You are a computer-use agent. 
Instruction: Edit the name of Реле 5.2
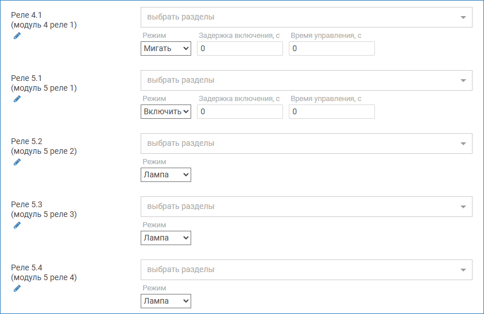tap(17, 162)
